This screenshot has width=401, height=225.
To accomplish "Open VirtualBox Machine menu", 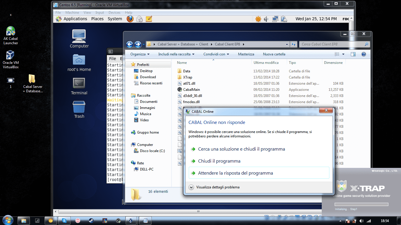I will pyautogui.click(x=72, y=13).
